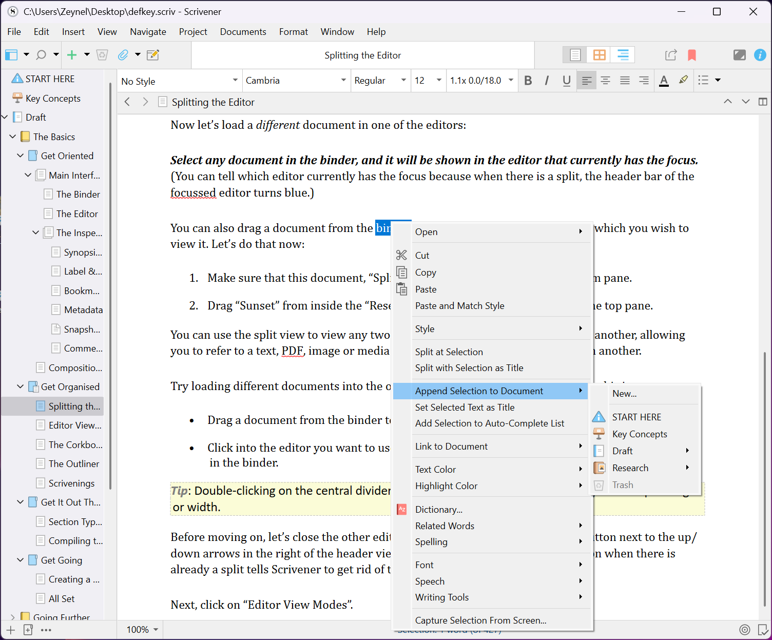Select The Outliner document in binder
This screenshot has height=640, width=772.
[73, 464]
